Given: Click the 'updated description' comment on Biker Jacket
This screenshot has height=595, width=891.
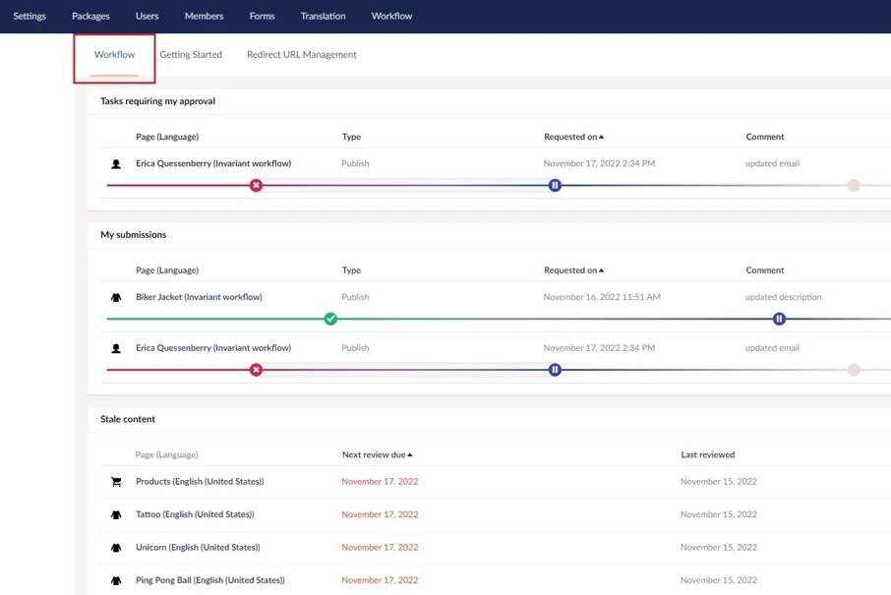Looking at the screenshot, I should (783, 297).
